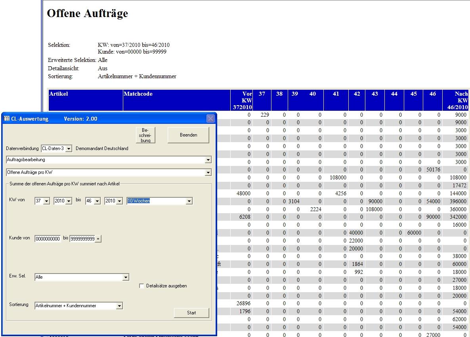Click the value 17472 in Nach KW column

[459, 186]
